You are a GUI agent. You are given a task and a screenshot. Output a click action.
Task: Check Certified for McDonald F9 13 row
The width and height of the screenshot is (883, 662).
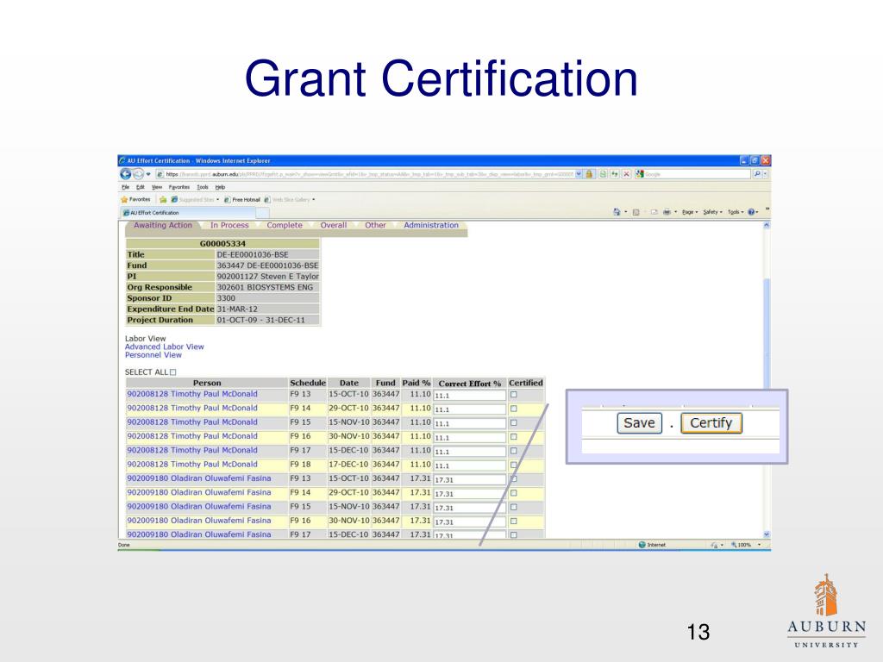514,395
